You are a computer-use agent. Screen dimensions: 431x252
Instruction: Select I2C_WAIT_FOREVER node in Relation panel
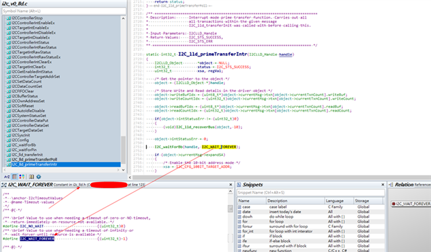tap(411, 204)
